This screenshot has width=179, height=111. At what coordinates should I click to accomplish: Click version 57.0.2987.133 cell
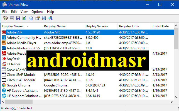[95, 85]
